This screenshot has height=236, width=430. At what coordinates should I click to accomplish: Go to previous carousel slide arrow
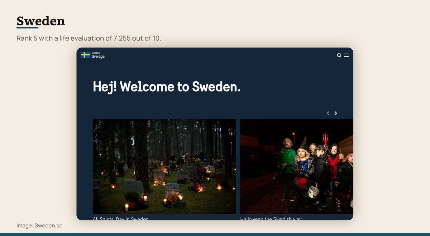click(x=328, y=113)
